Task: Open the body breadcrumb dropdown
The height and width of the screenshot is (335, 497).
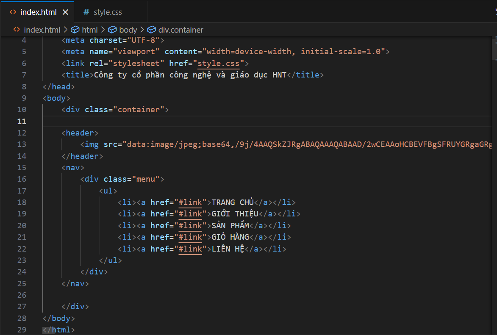Action: [x=128, y=30]
